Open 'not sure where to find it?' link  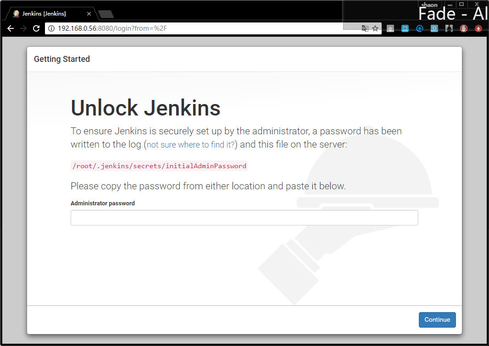click(190, 145)
